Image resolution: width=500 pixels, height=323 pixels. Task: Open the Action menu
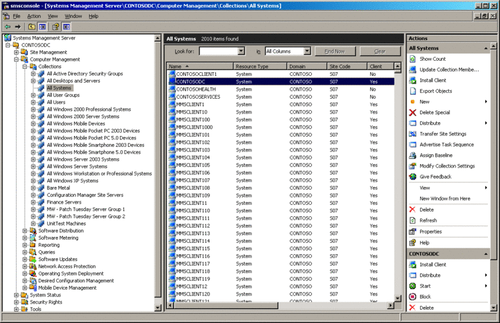(x=34, y=15)
